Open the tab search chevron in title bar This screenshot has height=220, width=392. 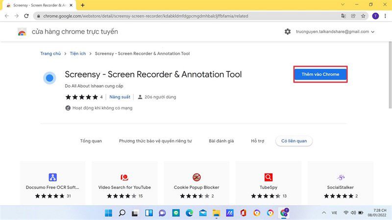click(x=343, y=4)
